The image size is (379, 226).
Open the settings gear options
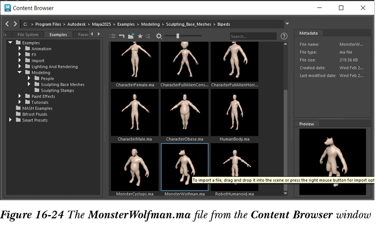coord(159,36)
